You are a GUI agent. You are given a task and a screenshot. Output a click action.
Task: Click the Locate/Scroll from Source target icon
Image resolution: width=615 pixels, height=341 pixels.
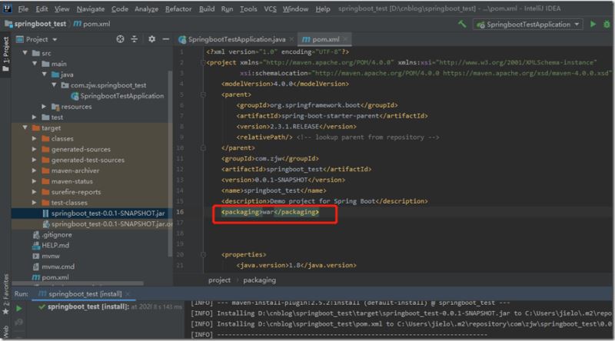tap(120, 38)
